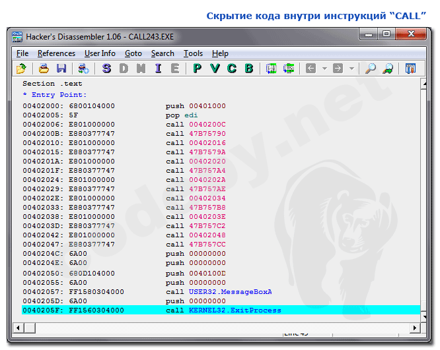Click the back navigation arrow
The image size is (440, 350).
[x=311, y=69]
